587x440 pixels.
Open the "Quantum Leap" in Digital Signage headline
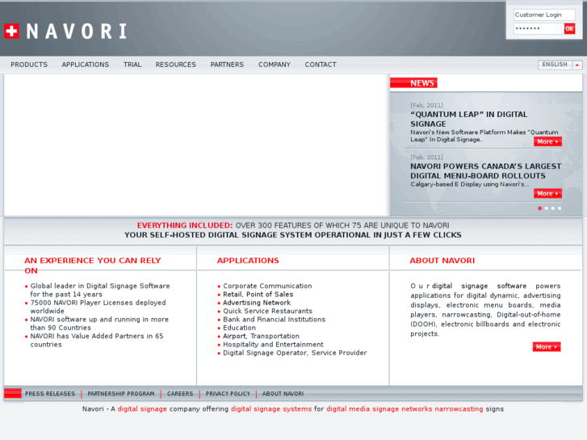click(468, 119)
